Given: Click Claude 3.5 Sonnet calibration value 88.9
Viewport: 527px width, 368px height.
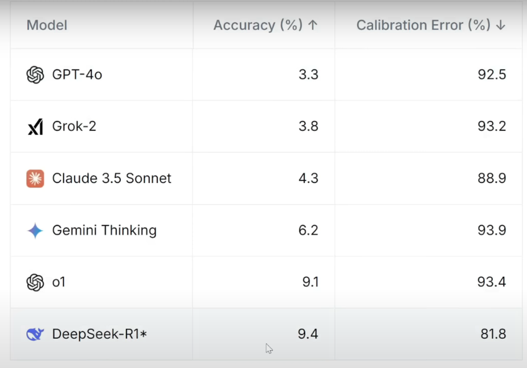Looking at the screenshot, I should 492,179.
